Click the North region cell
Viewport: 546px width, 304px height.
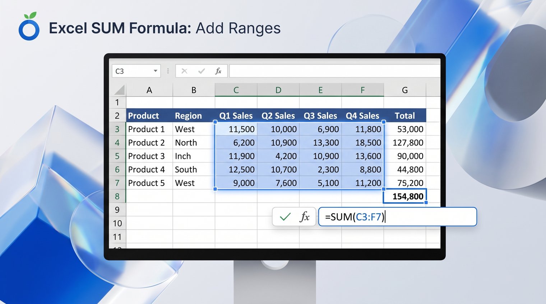pos(194,143)
